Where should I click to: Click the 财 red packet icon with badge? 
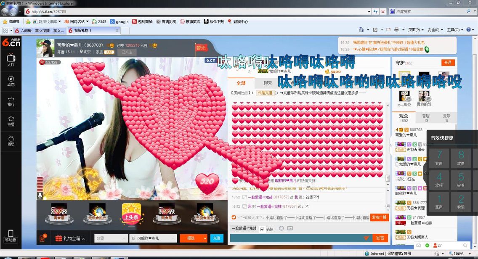coord(42,238)
